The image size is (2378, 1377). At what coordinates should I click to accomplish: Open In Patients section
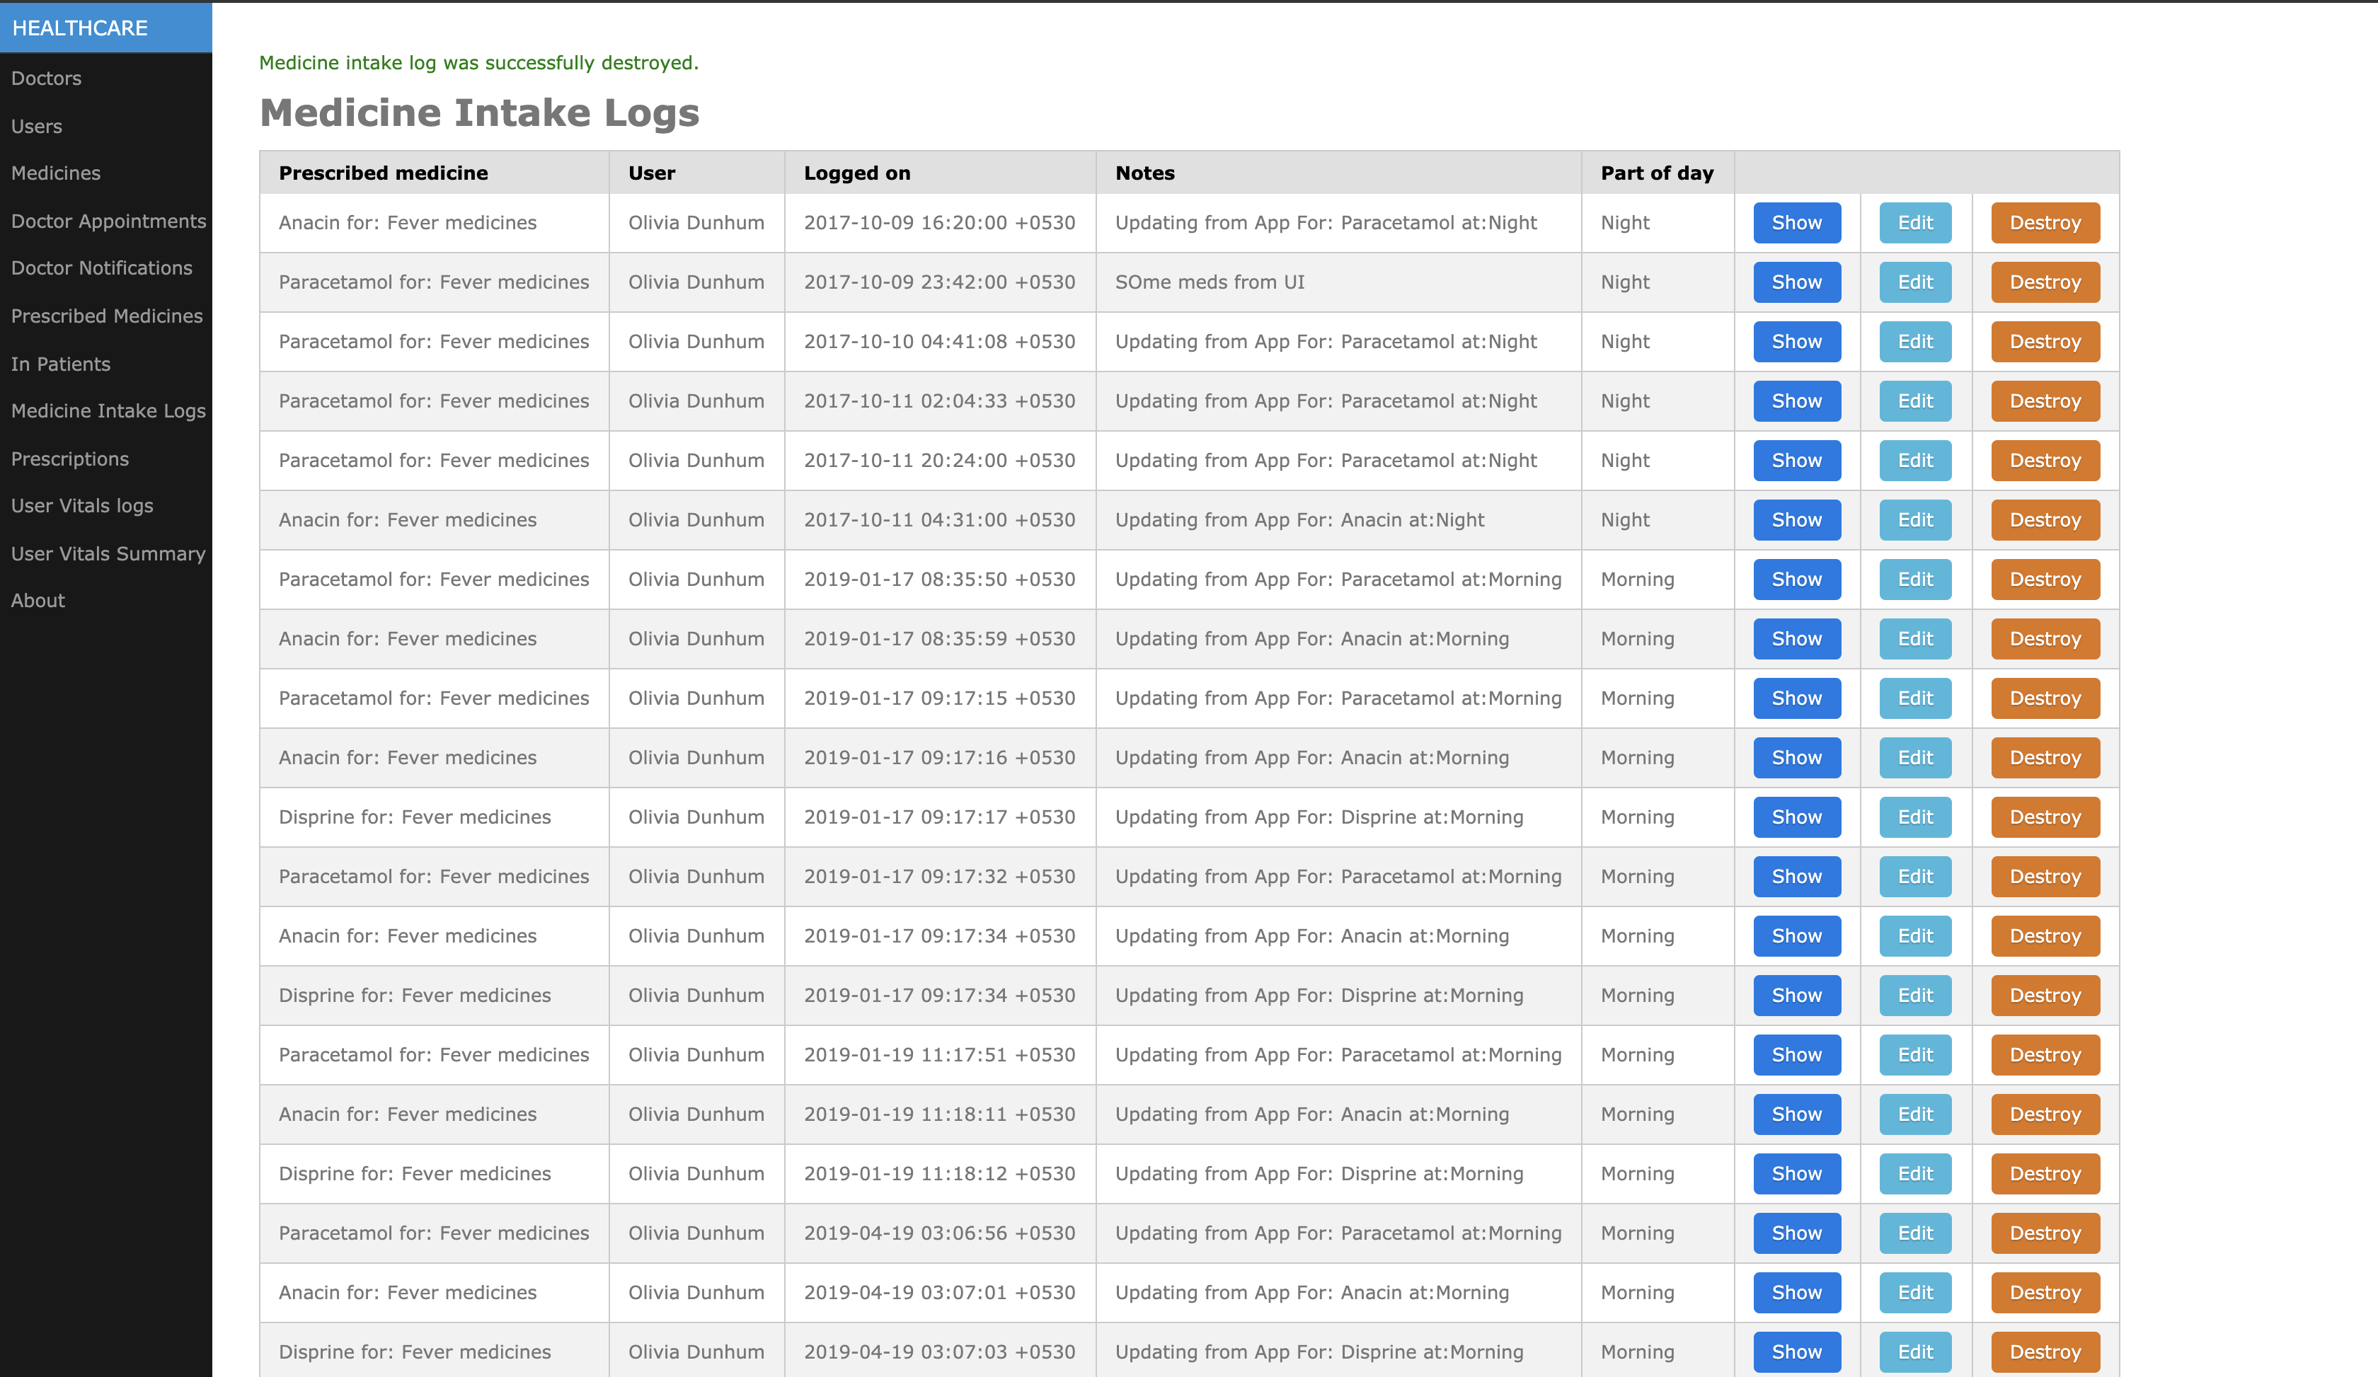point(60,364)
